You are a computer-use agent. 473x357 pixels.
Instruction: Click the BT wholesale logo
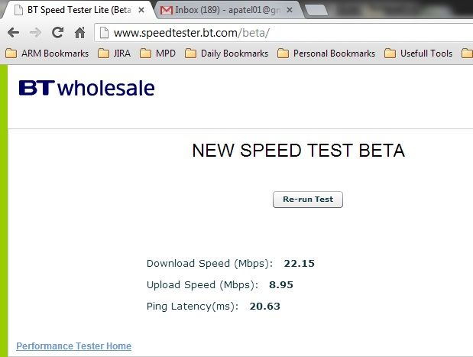point(87,88)
